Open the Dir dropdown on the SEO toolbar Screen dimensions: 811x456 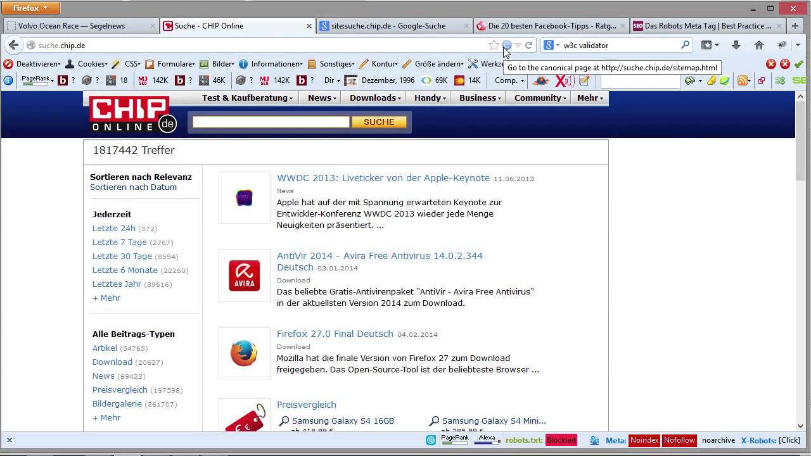[332, 80]
